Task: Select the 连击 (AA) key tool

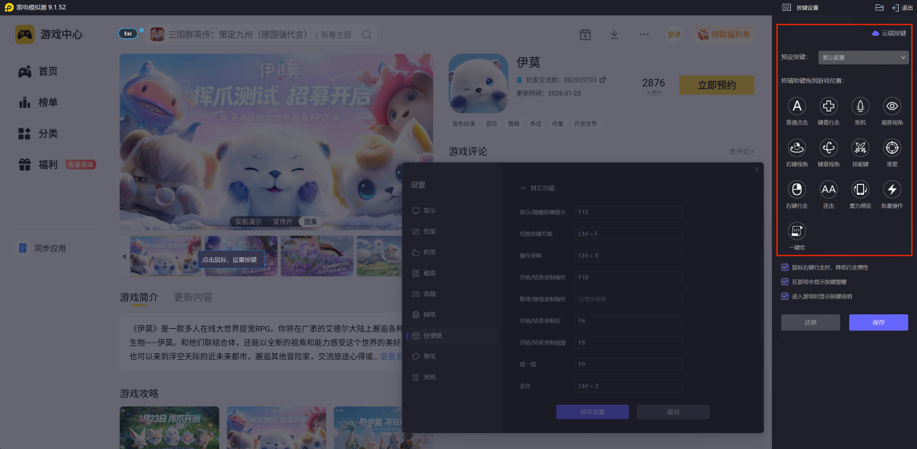Action: click(x=829, y=190)
